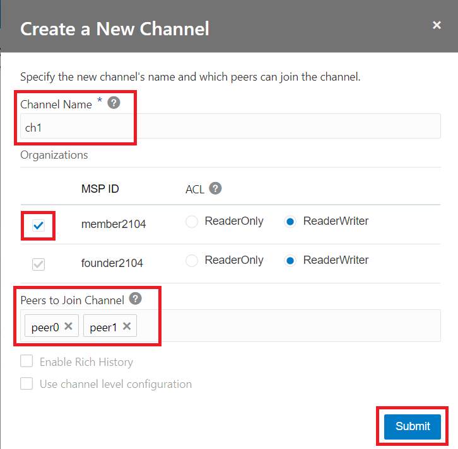Image resolution: width=458 pixels, height=449 pixels.
Task: Select ReaderOnly for member2104
Action: [x=192, y=222]
